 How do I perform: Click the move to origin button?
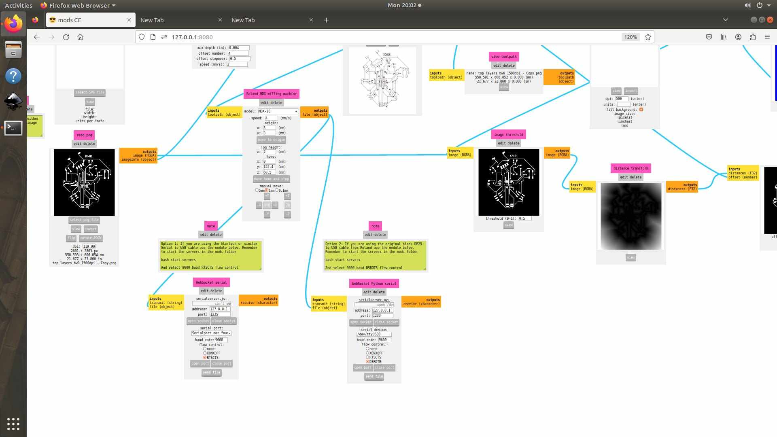tap(271, 140)
